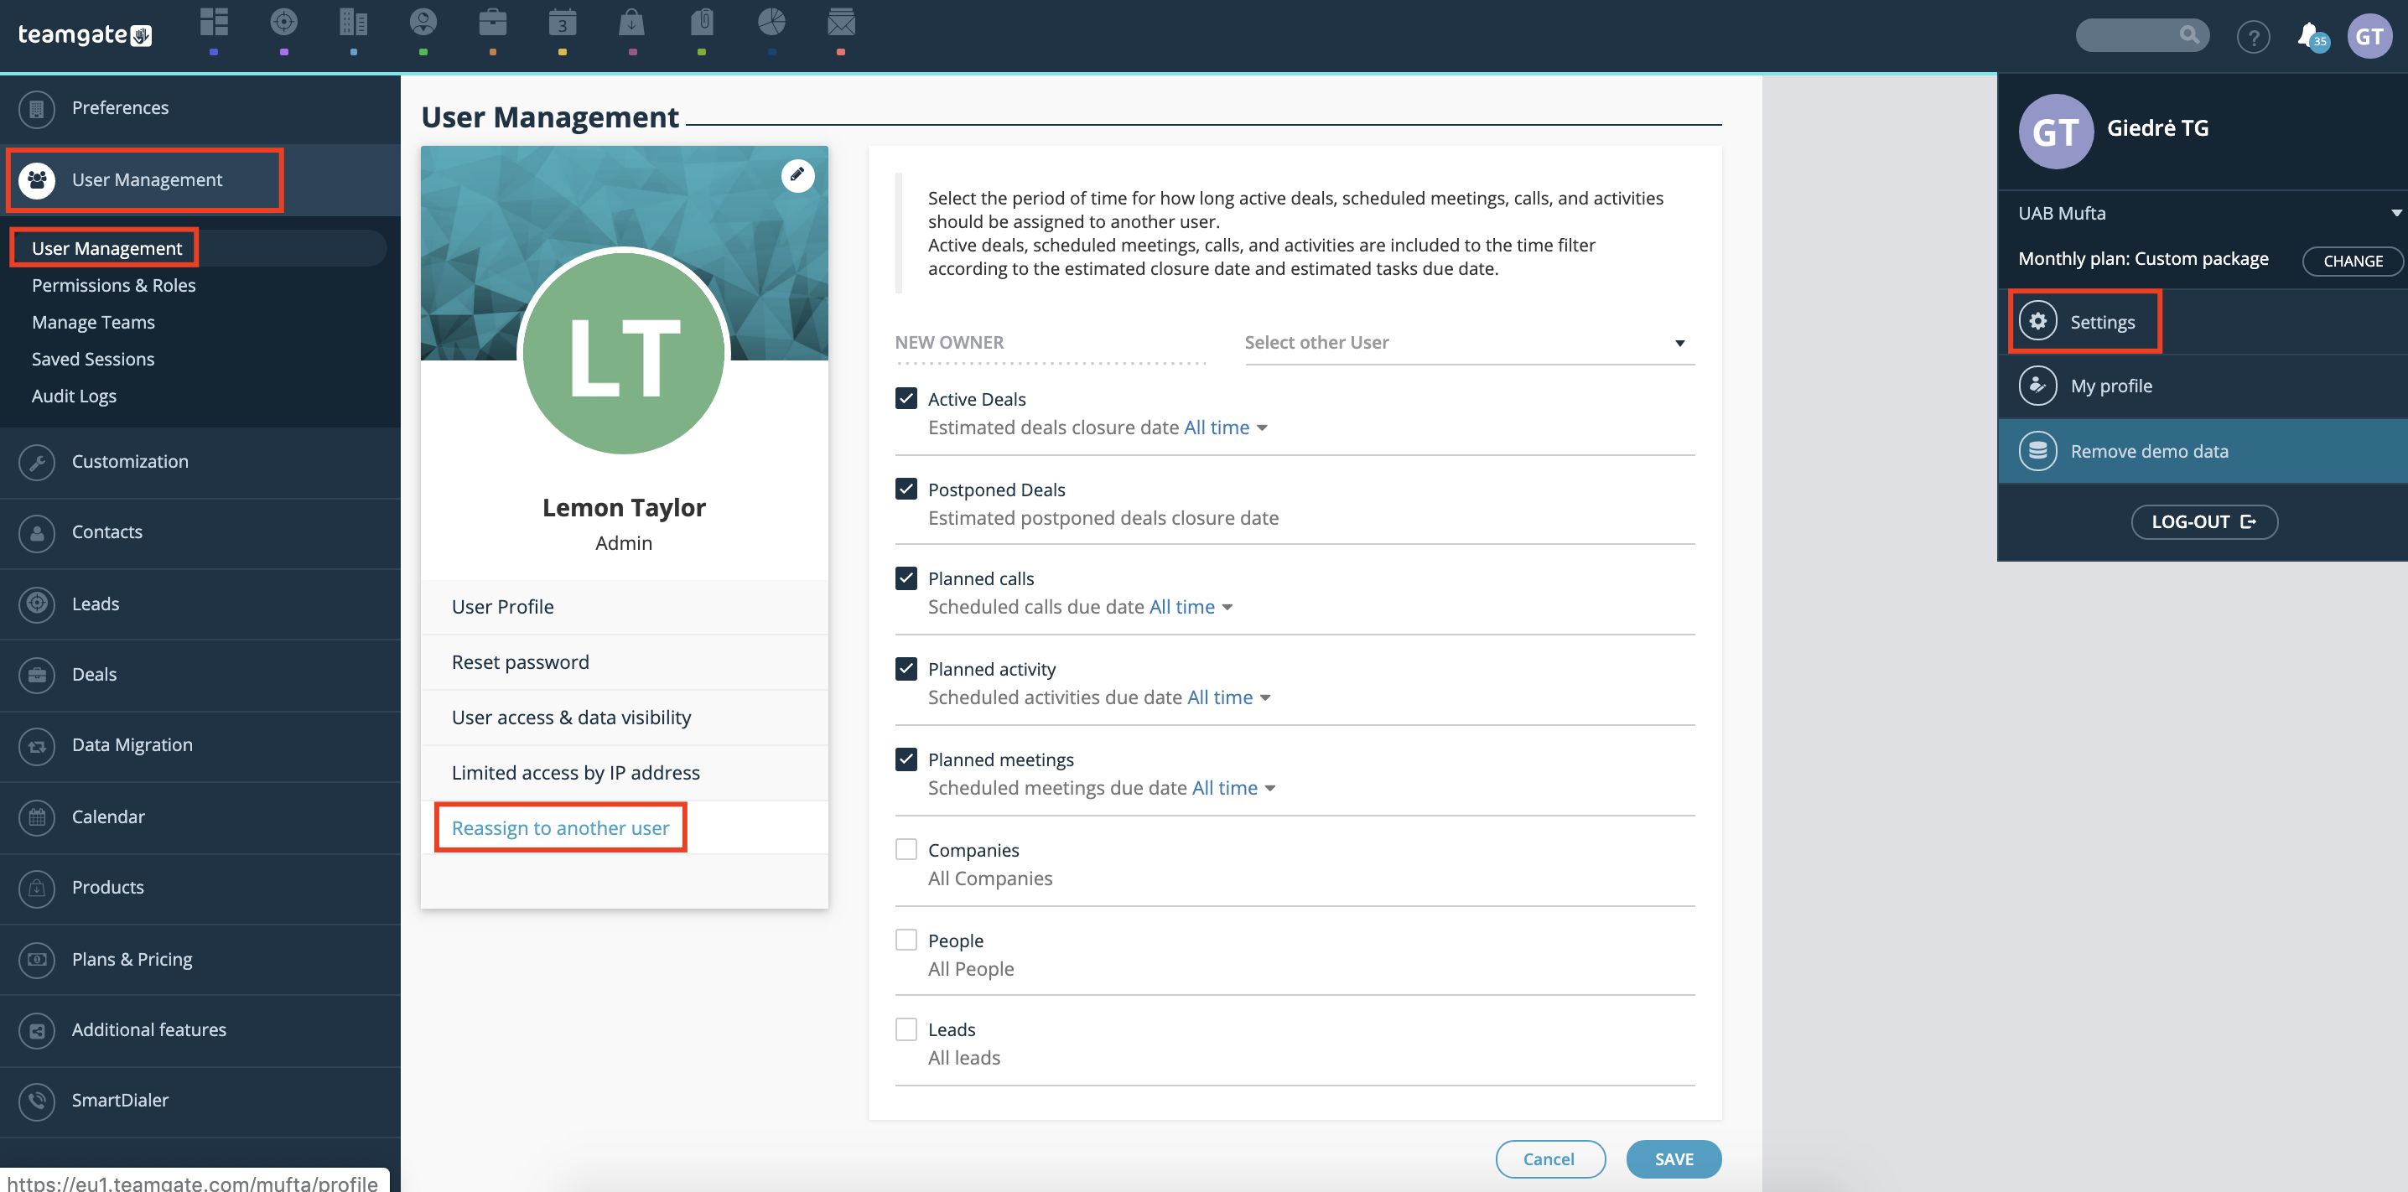Click the LT avatar of Lemon Taylor

(x=624, y=352)
